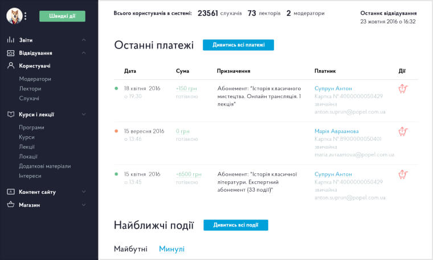This screenshot has height=260, width=433.
Task: Select the Майбутні events tab
Action: pos(130,249)
